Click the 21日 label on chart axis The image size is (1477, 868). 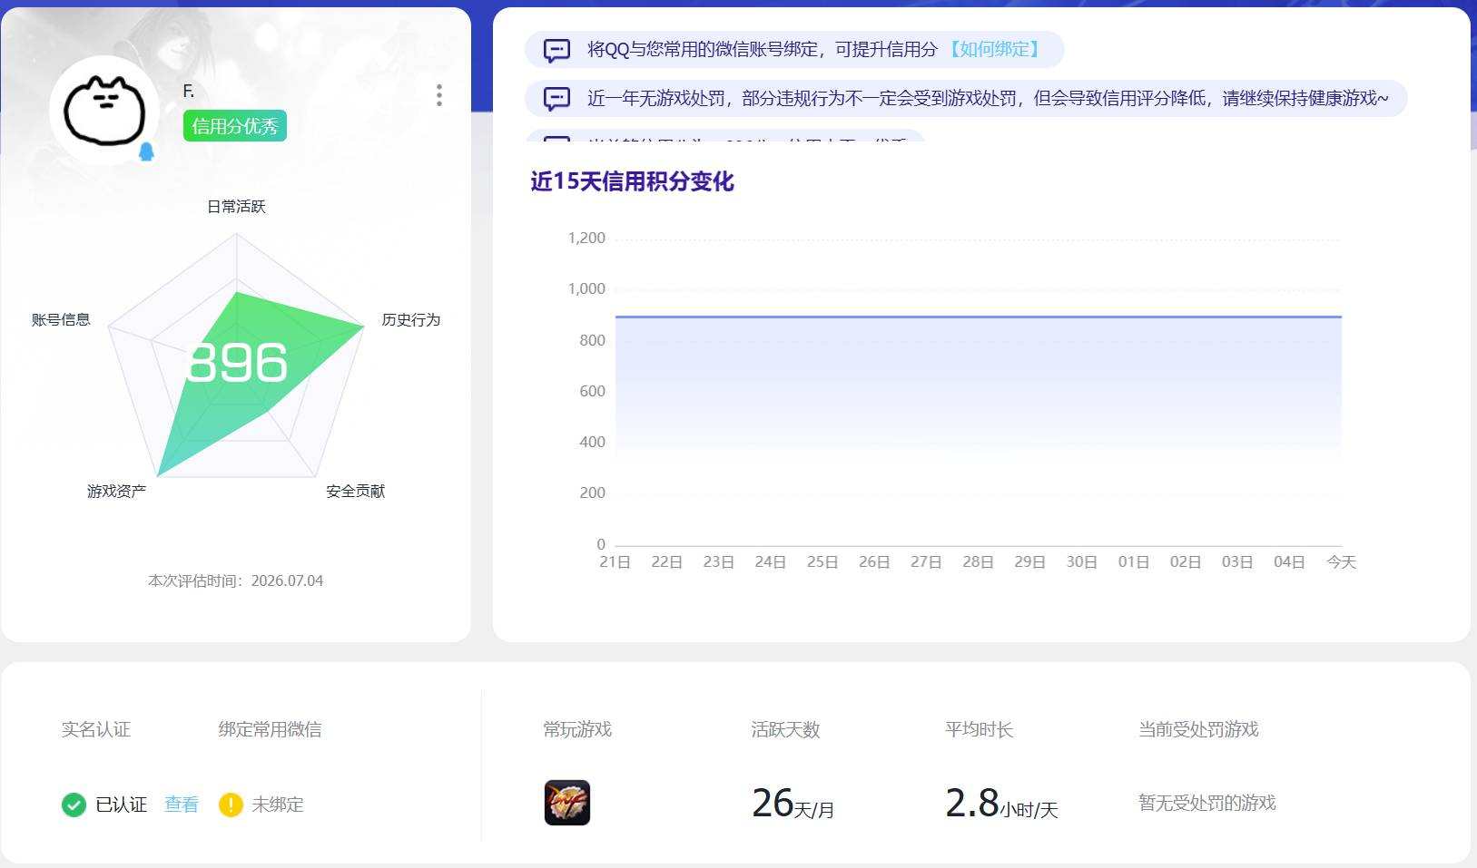pyautogui.click(x=615, y=562)
